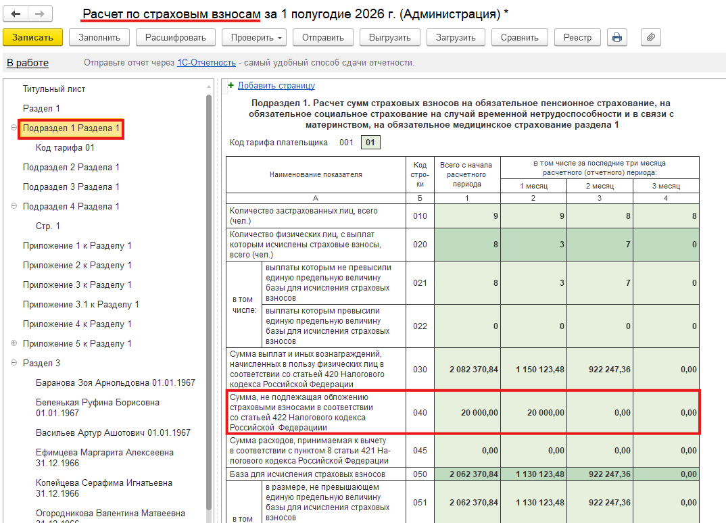The width and height of the screenshot is (726, 523).
Task: Click the Расшифровать button
Action: pyautogui.click(x=176, y=37)
